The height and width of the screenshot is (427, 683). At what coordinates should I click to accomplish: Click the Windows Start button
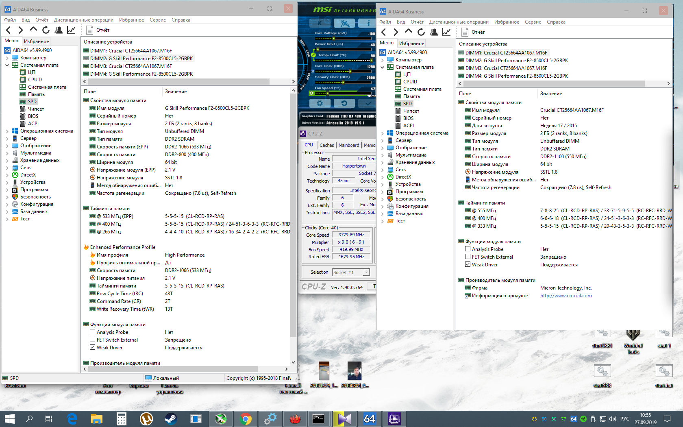pos(9,418)
